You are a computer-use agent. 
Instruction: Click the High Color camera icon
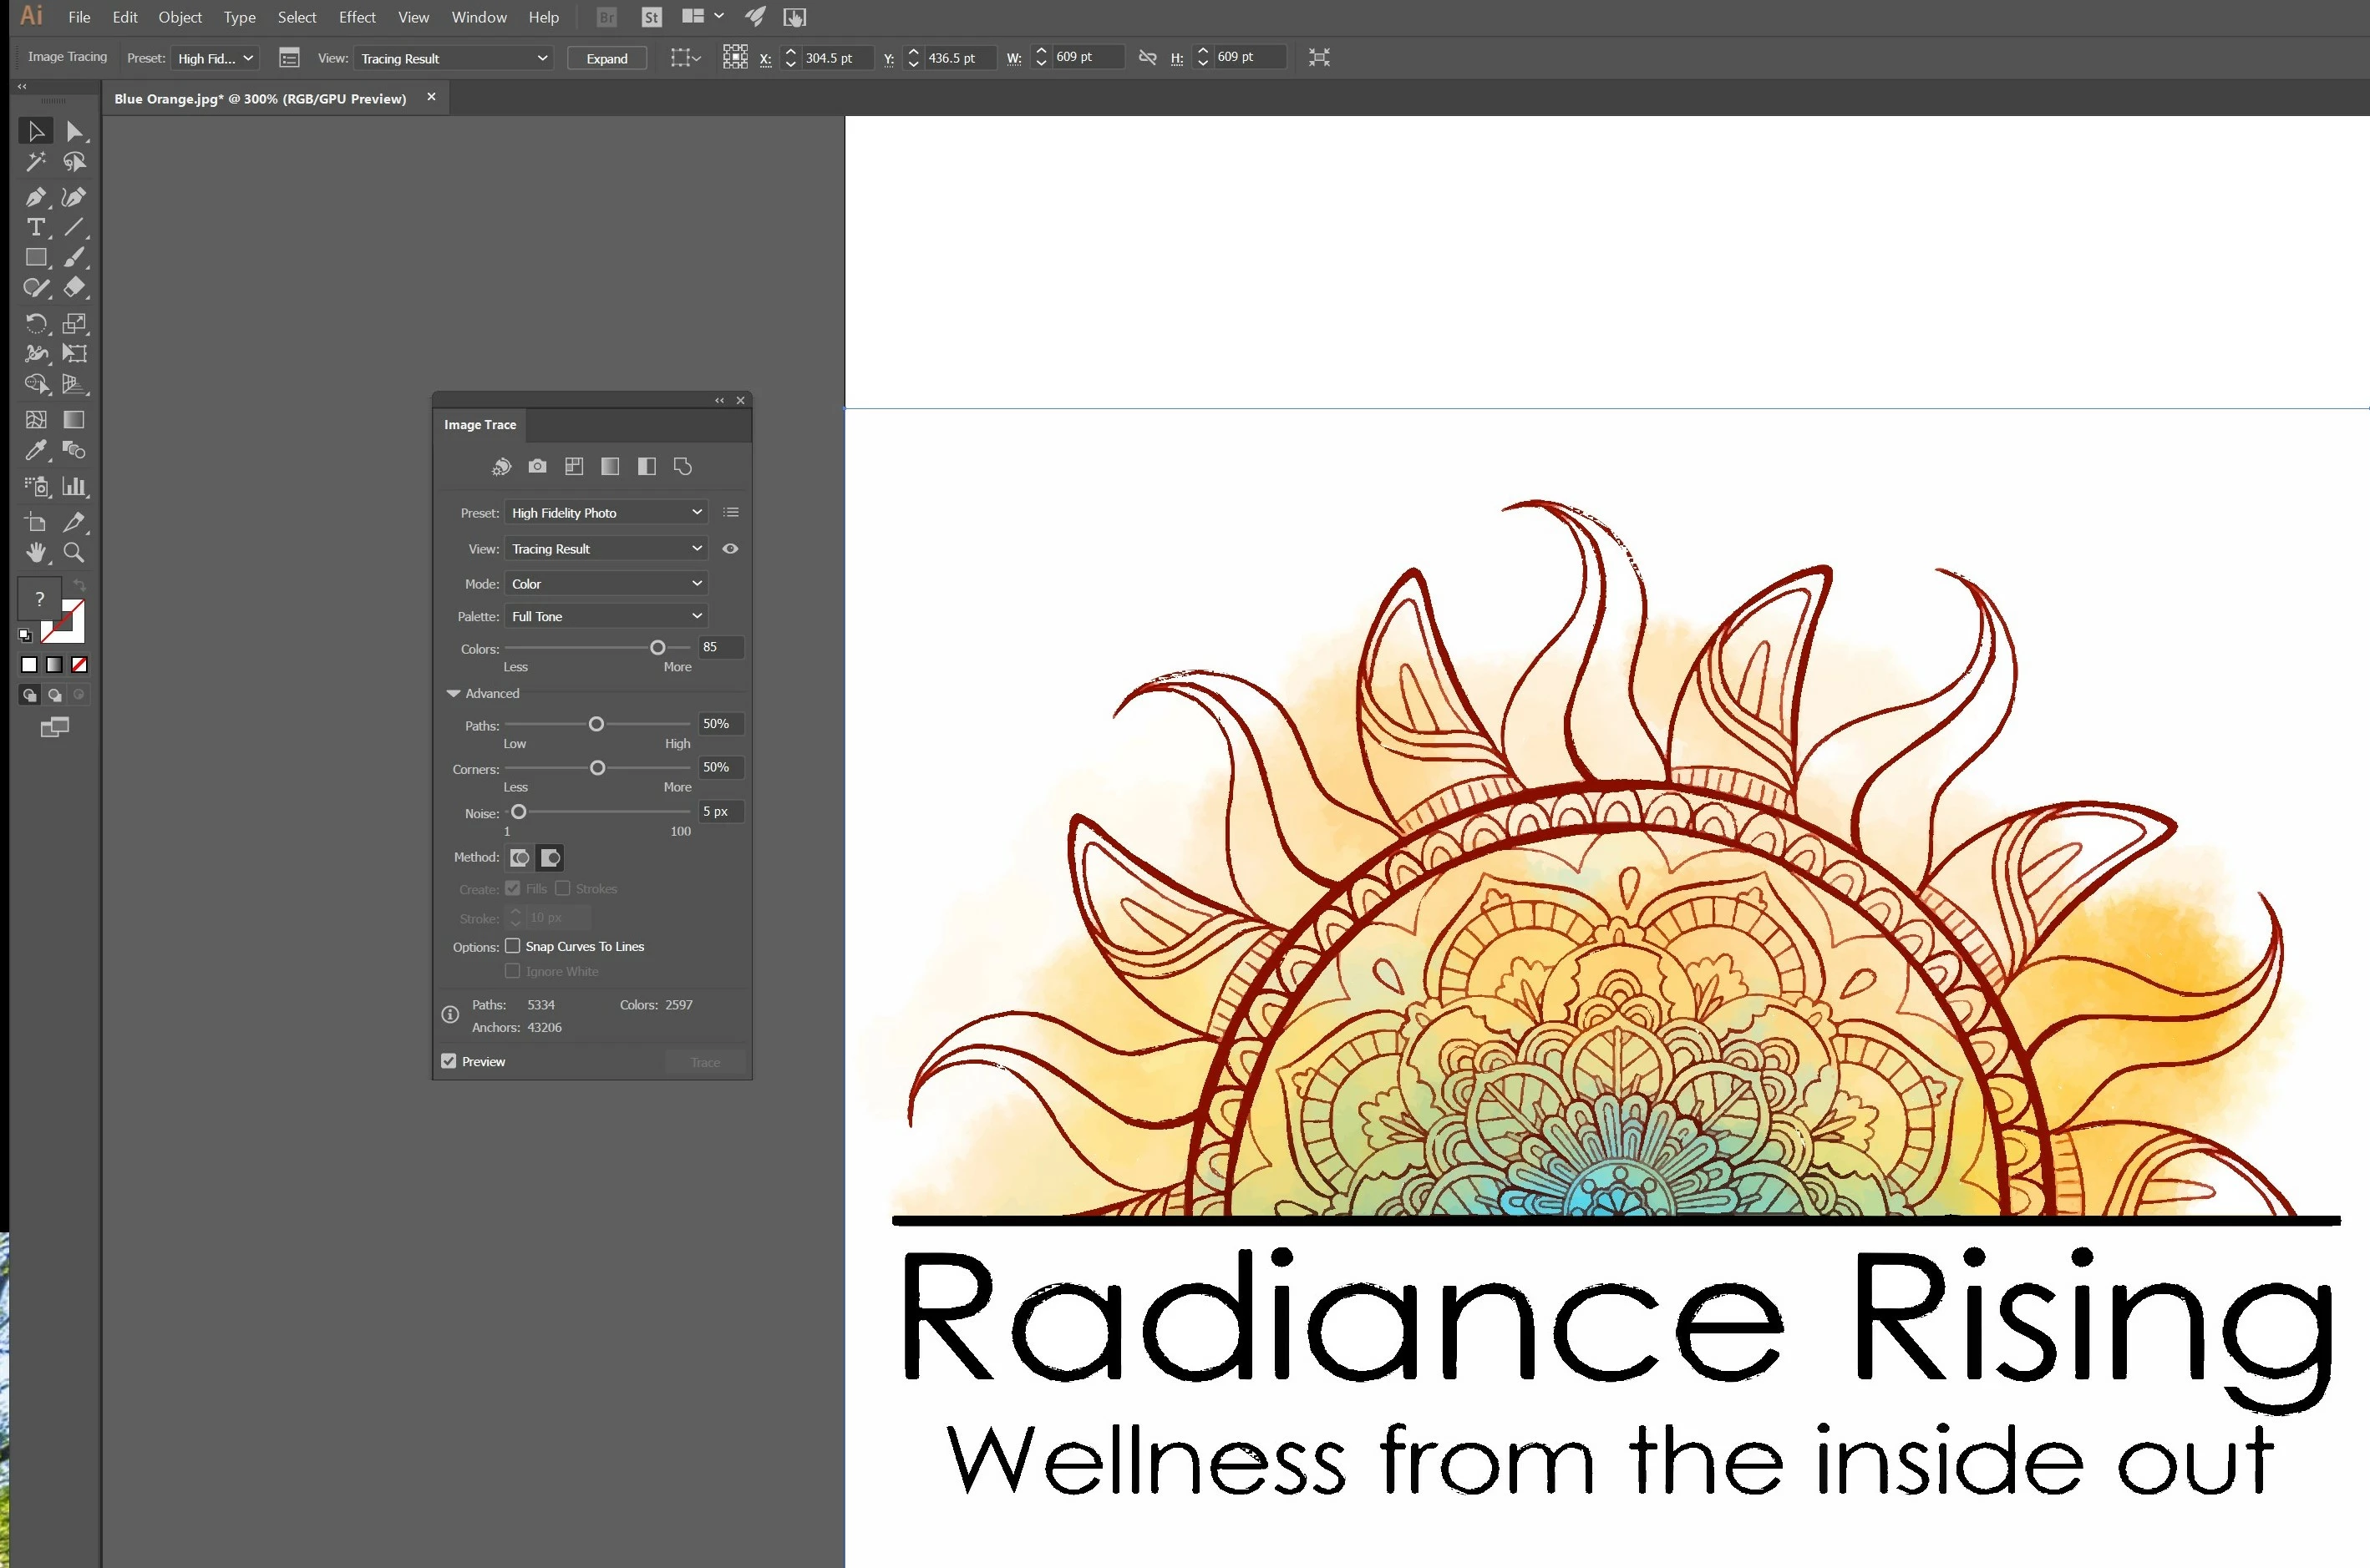pos(537,466)
